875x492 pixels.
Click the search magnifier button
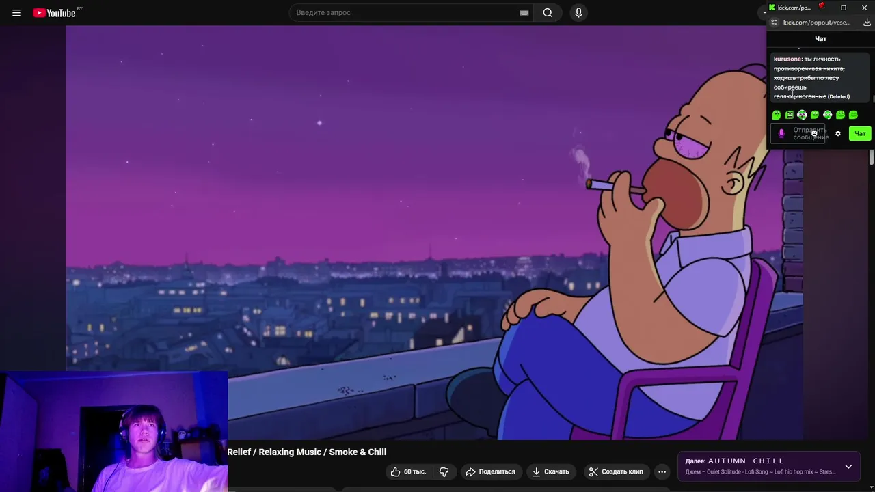pos(548,12)
